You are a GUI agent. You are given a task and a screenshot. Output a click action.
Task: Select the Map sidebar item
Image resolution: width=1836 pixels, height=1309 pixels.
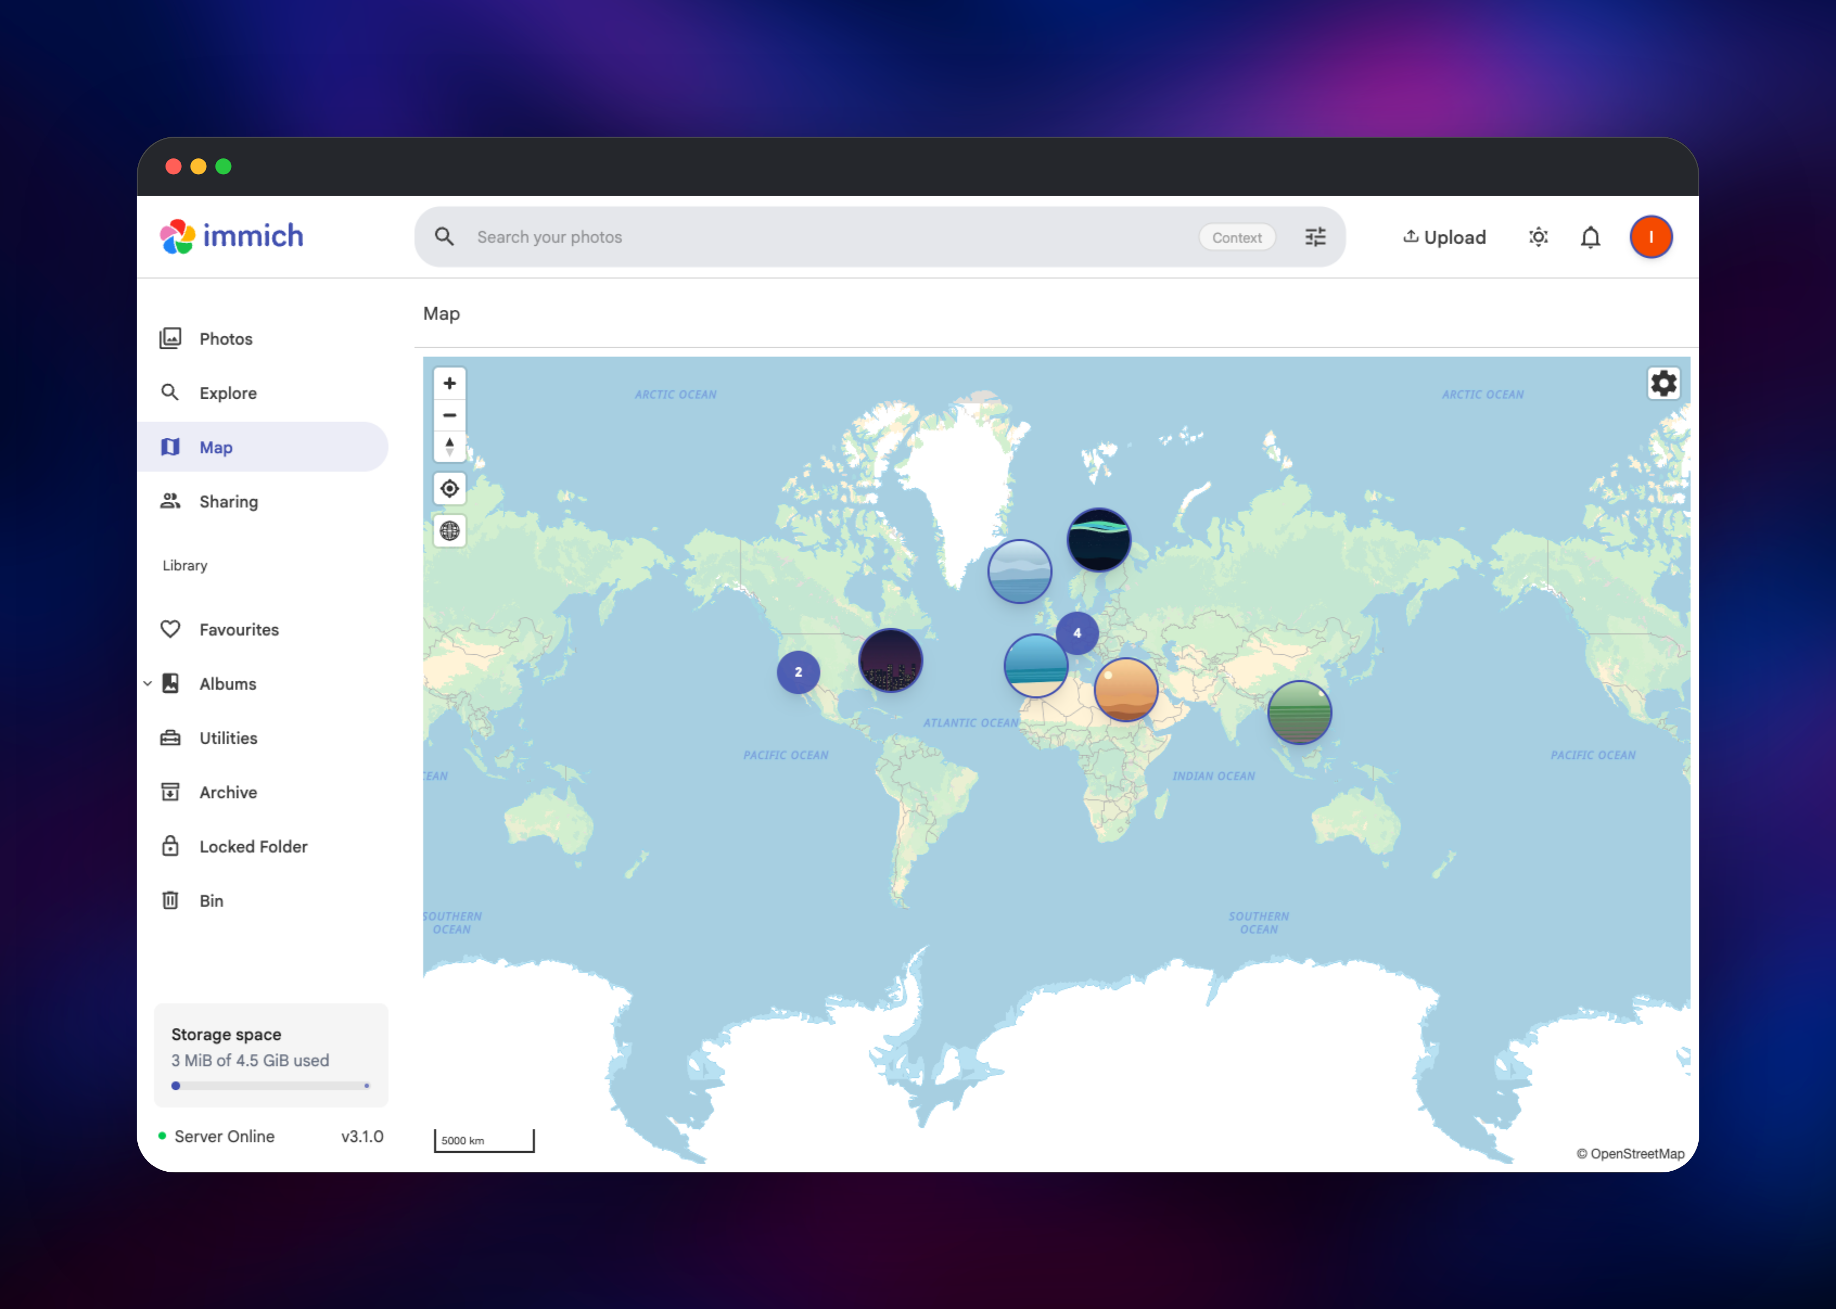[x=263, y=446]
